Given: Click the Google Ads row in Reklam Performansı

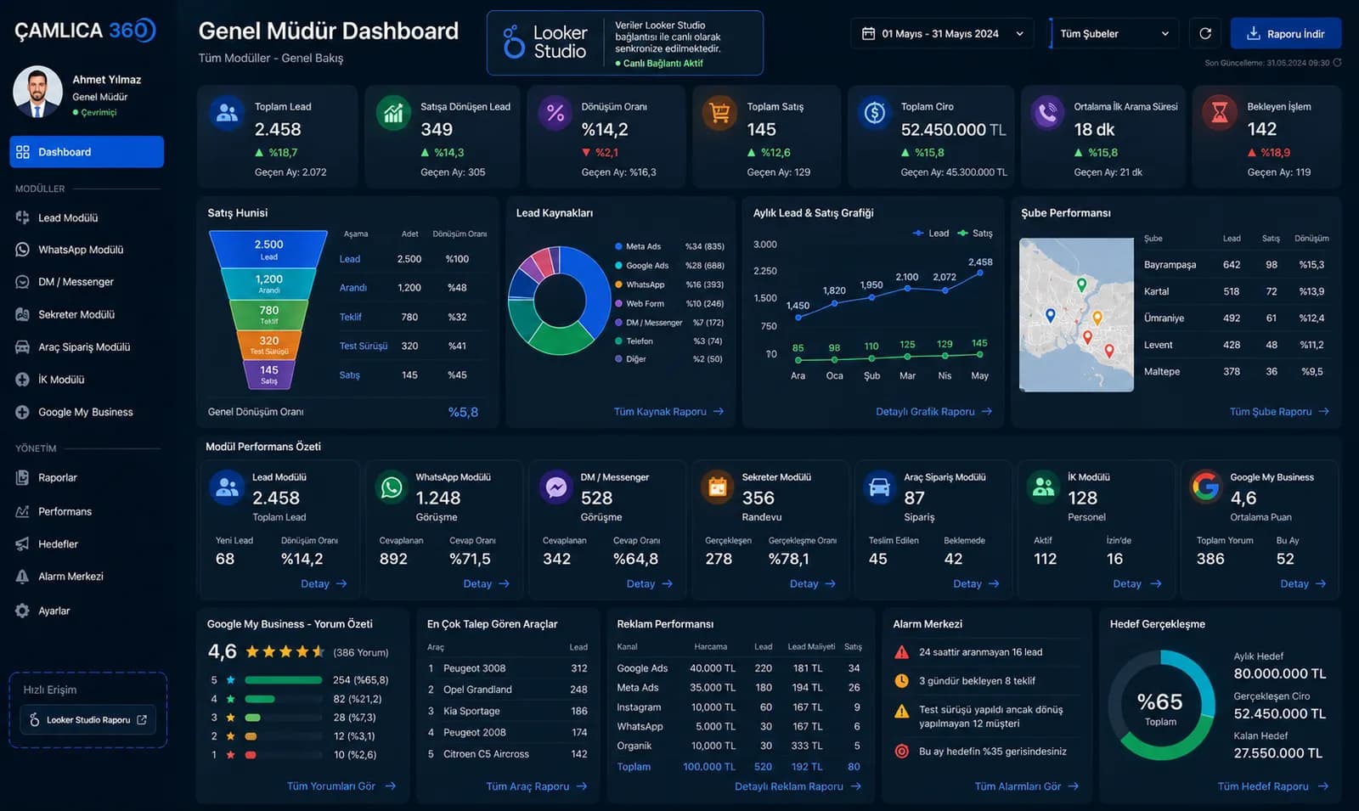Looking at the screenshot, I should tap(738, 668).
